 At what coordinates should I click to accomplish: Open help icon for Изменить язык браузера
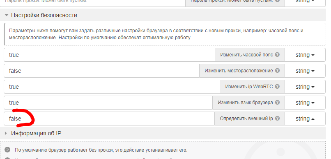277,103
